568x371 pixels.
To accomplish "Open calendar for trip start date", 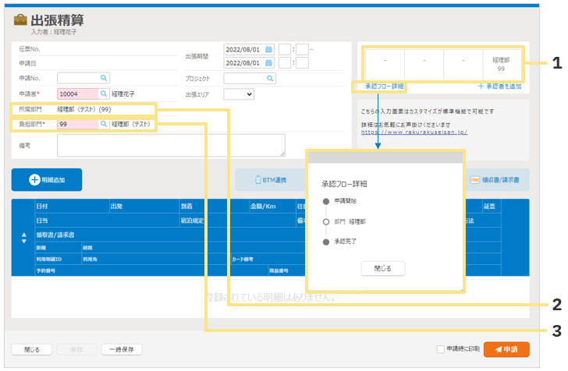I will pyautogui.click(x=268, y=49).
